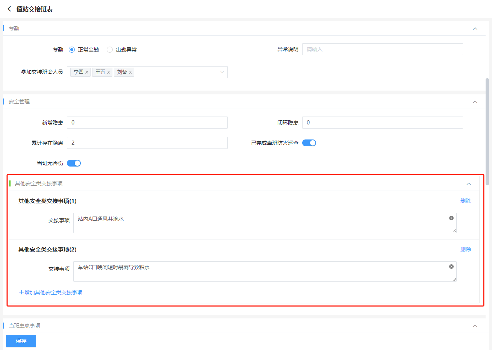Select 出勤异常 radio option
The width and height of the screenshot is (492, 350).
[x=110, y=50]
